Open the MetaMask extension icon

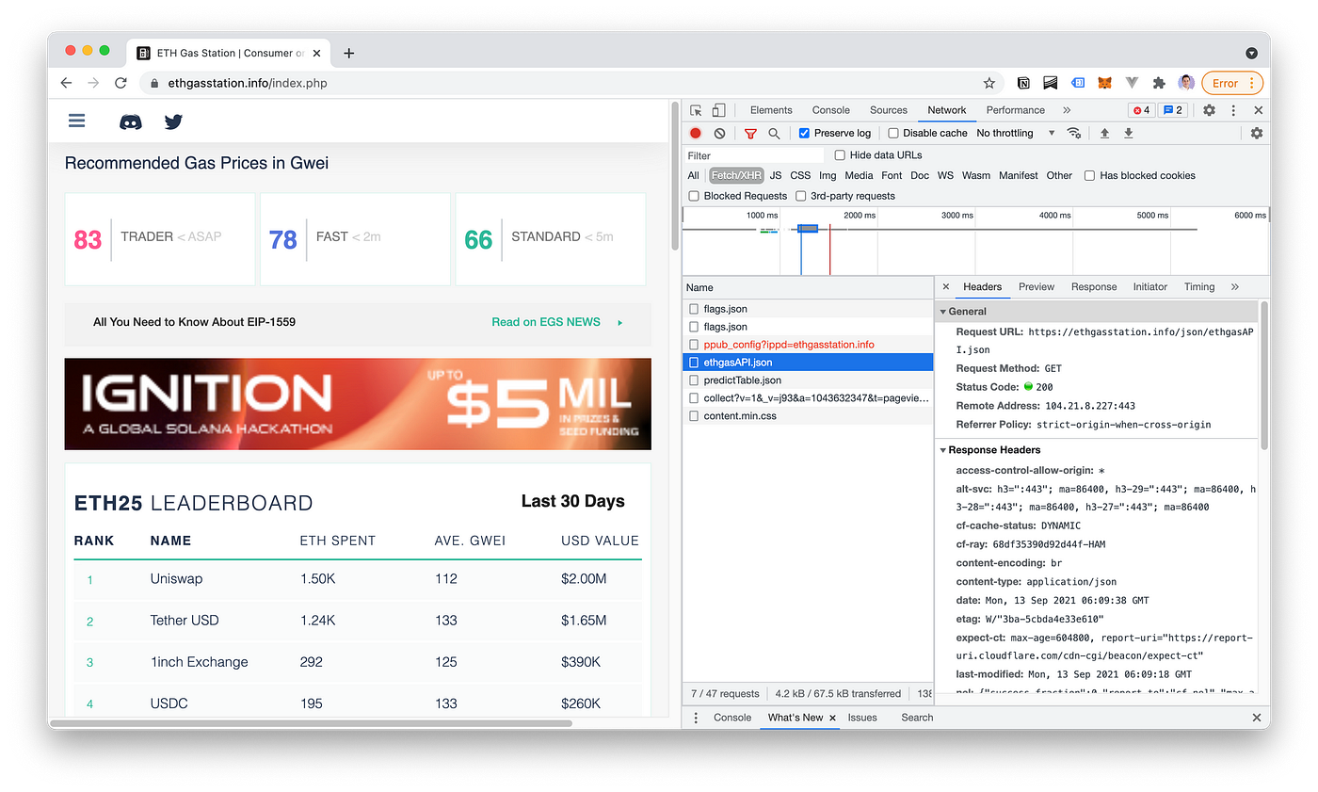click(x=1103, y=83)
